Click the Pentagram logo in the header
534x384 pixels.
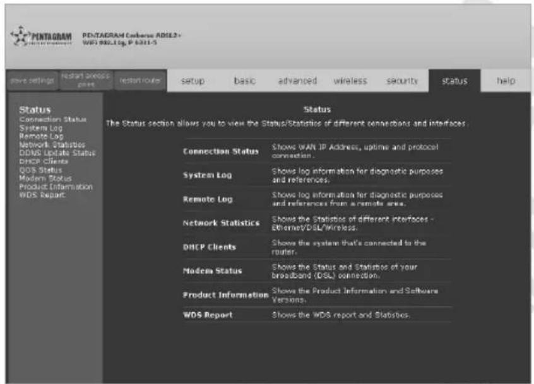pyautogui.click(x=41, y=37)
